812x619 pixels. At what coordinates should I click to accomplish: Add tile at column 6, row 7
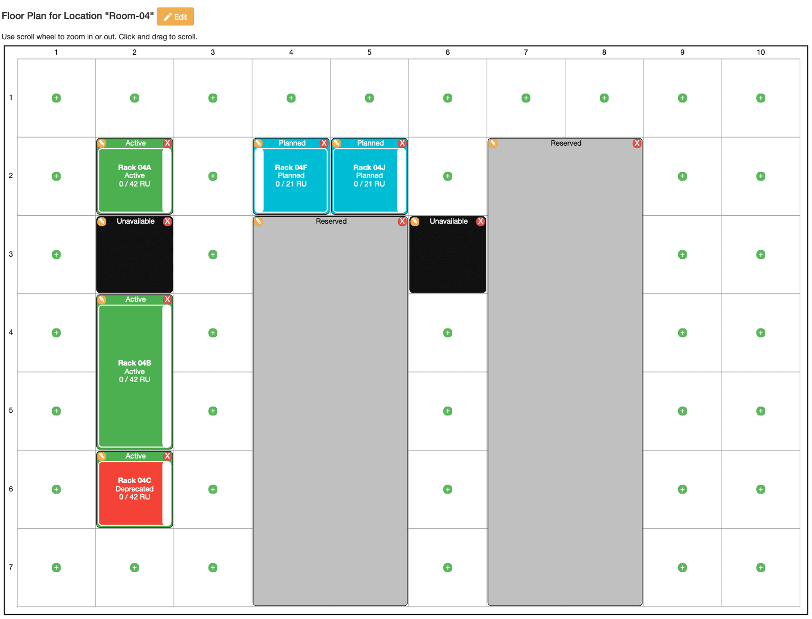pos(448,567)
